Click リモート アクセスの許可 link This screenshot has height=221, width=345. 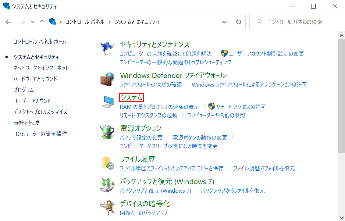coord(241,107)
